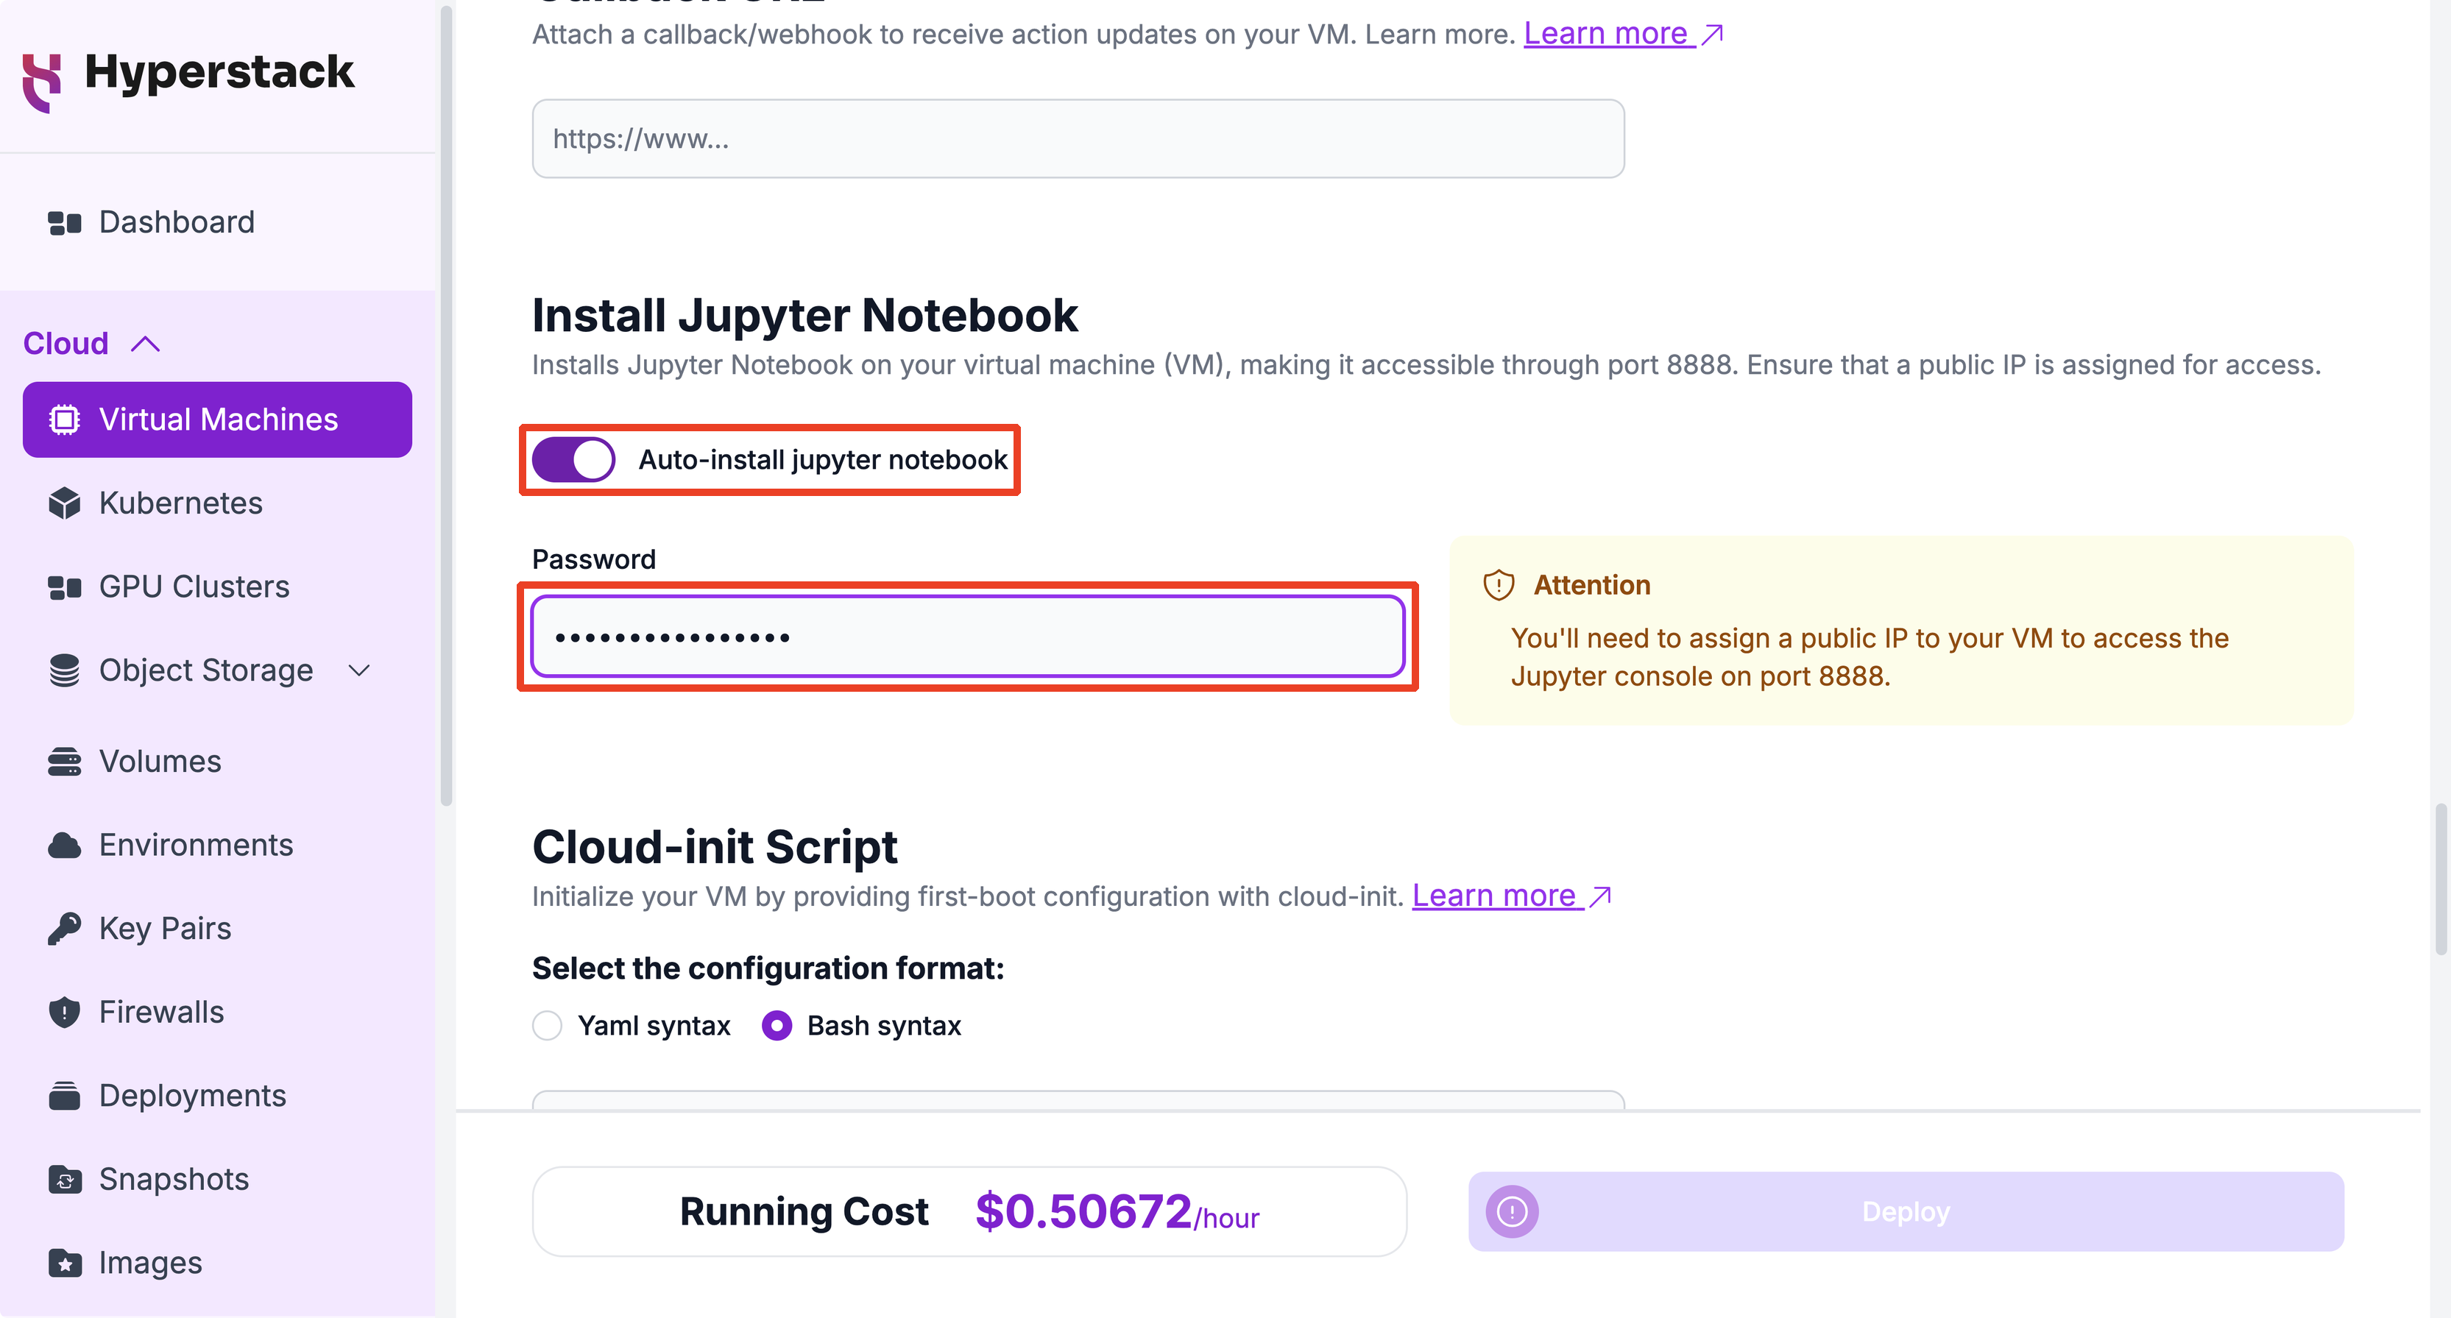2451x1318 pixels.
Task: Click the sidebar vertical scrollbar
Action: 445,407
